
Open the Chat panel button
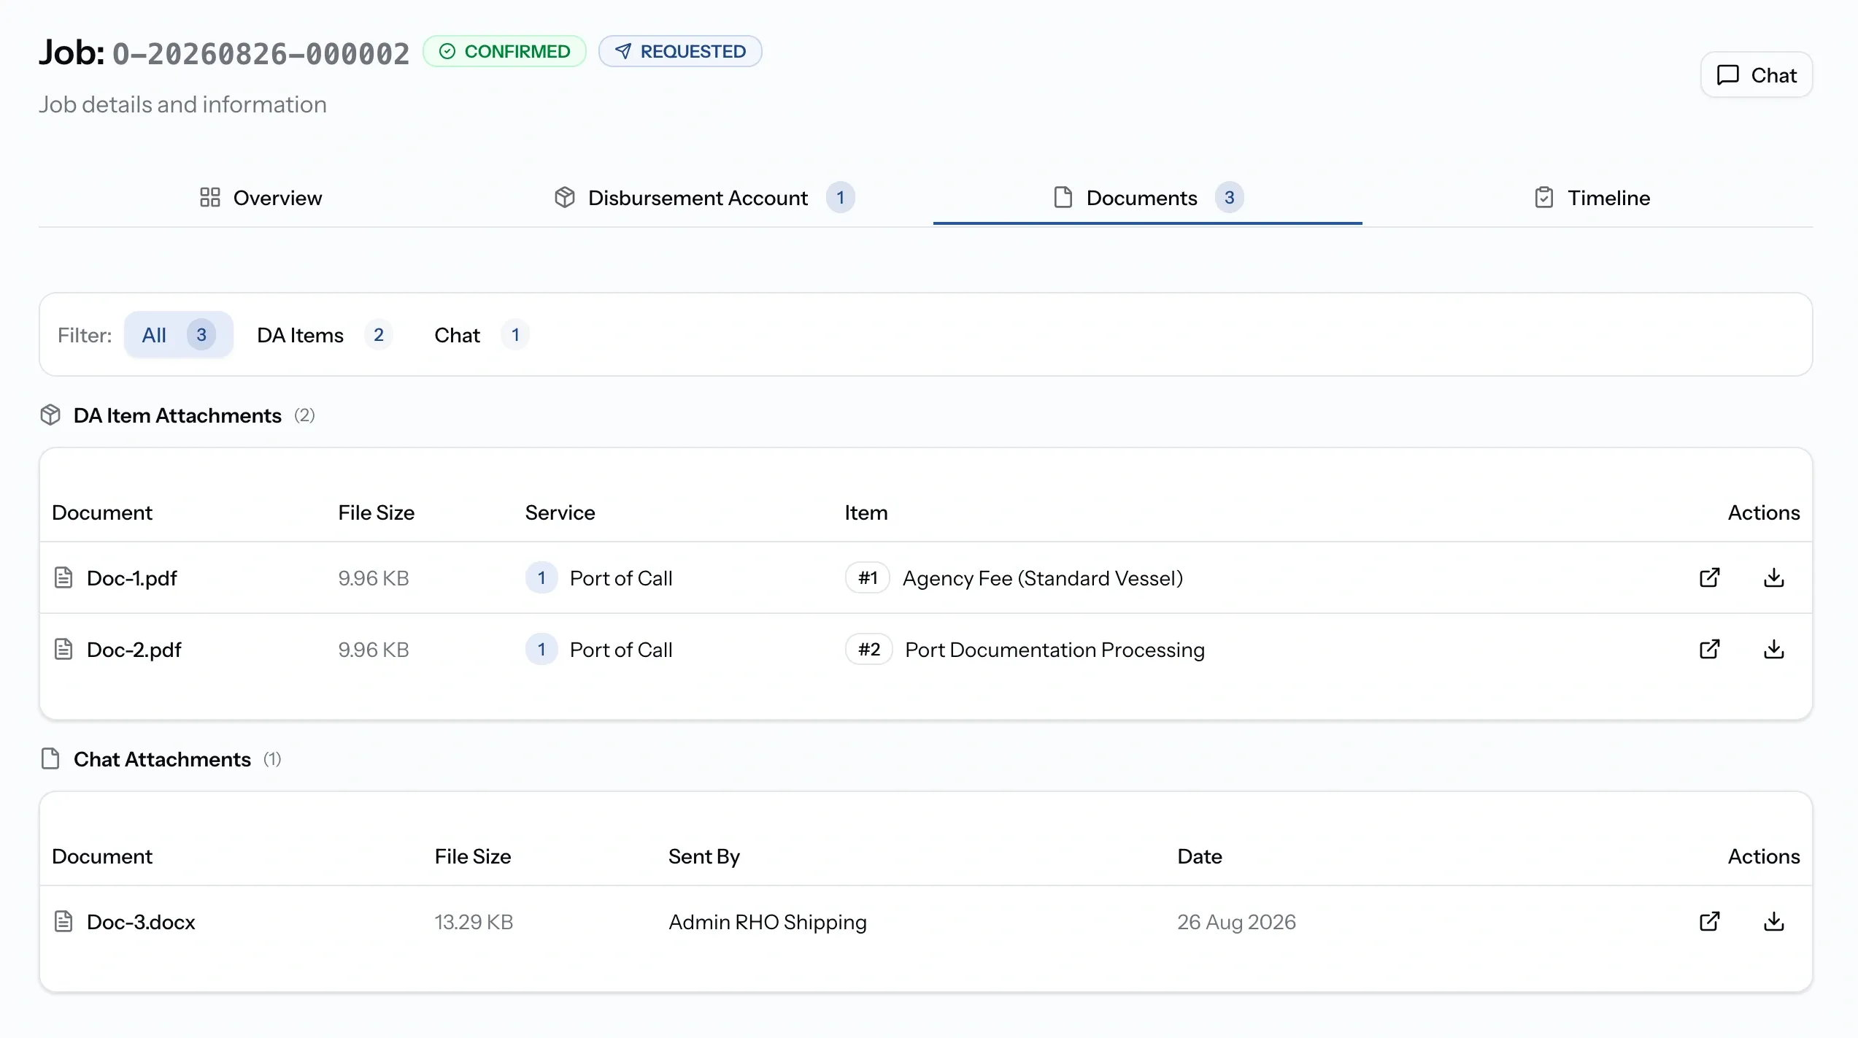[1756, 74]
